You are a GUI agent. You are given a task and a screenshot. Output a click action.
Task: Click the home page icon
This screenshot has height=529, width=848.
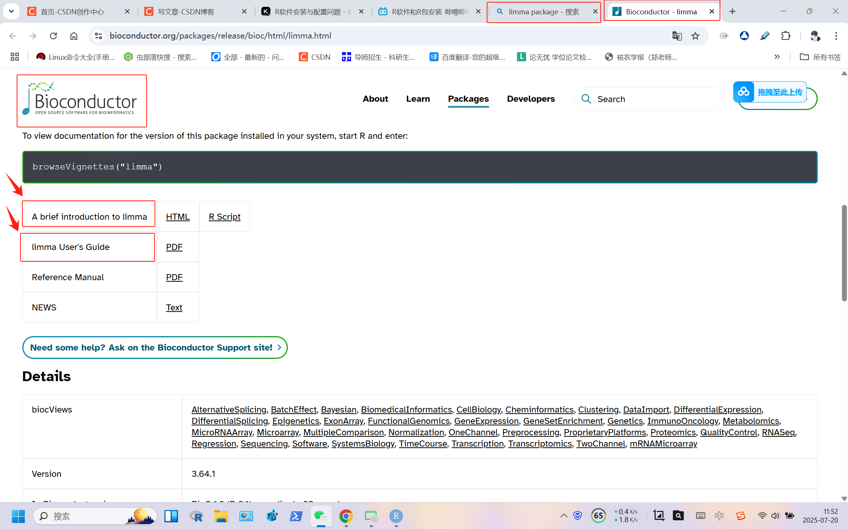(74, 36)
